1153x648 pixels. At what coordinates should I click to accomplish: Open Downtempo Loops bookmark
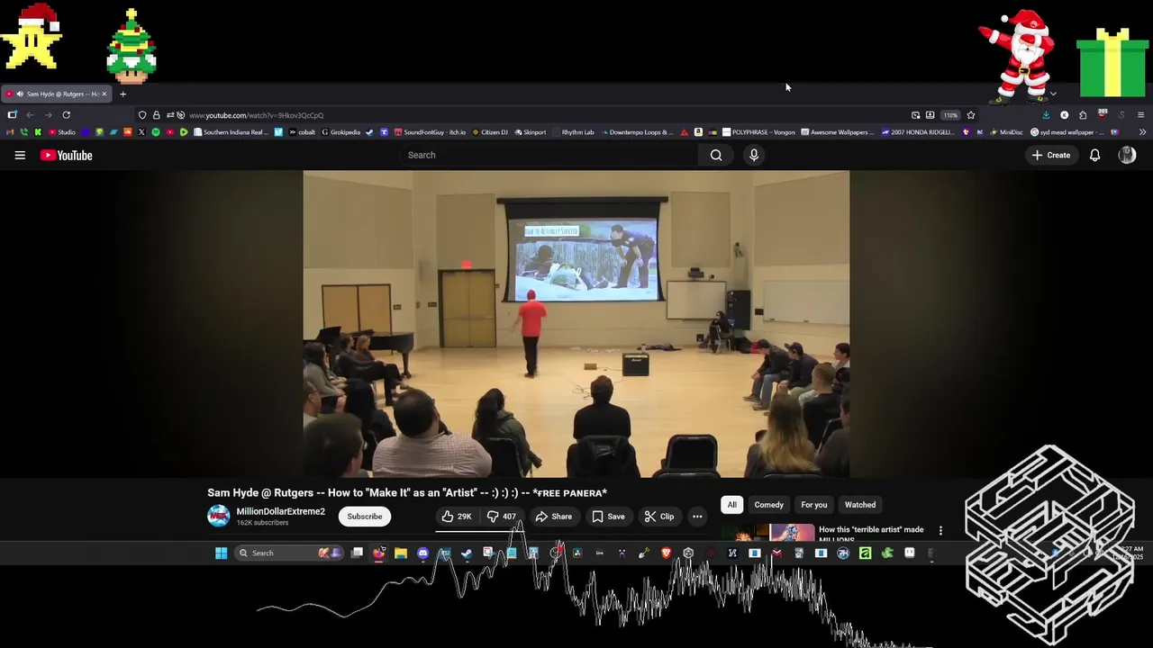pyautogui.click(x=637, y=132)
